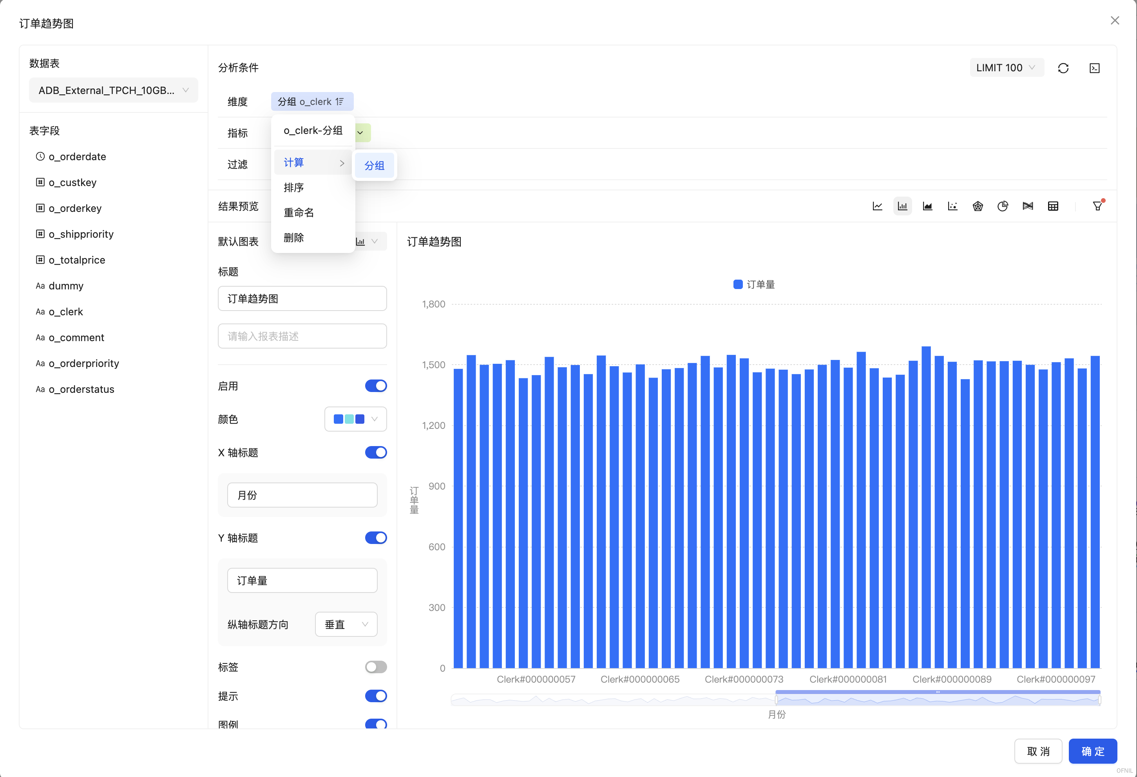The image size is (1137, 777).
Task: Select the sankey chart icon
Action: pos(1028,206)
